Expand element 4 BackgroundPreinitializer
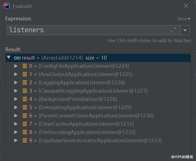 pos(16,99)
